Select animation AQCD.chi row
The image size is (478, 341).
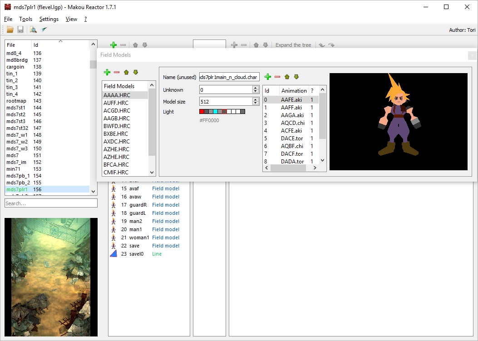(291, 123)
